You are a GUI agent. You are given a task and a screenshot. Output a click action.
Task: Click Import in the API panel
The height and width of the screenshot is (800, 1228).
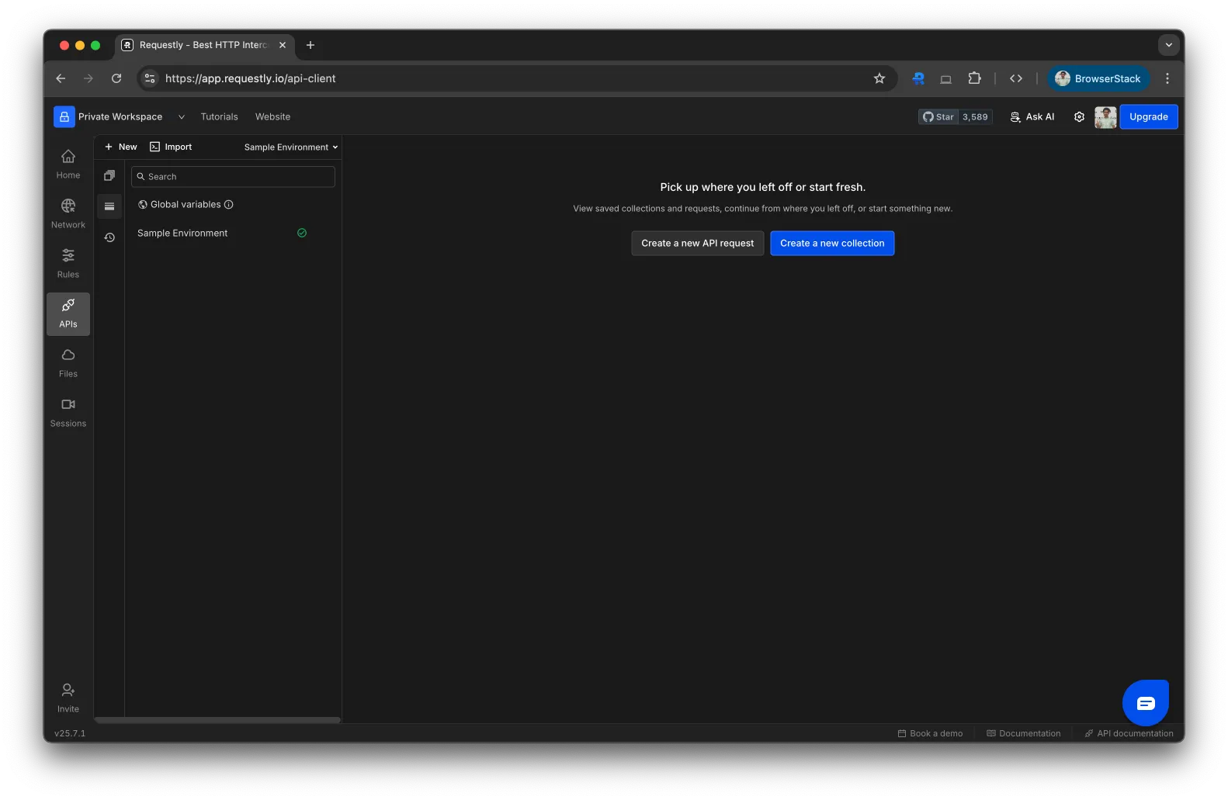point(171,147)
